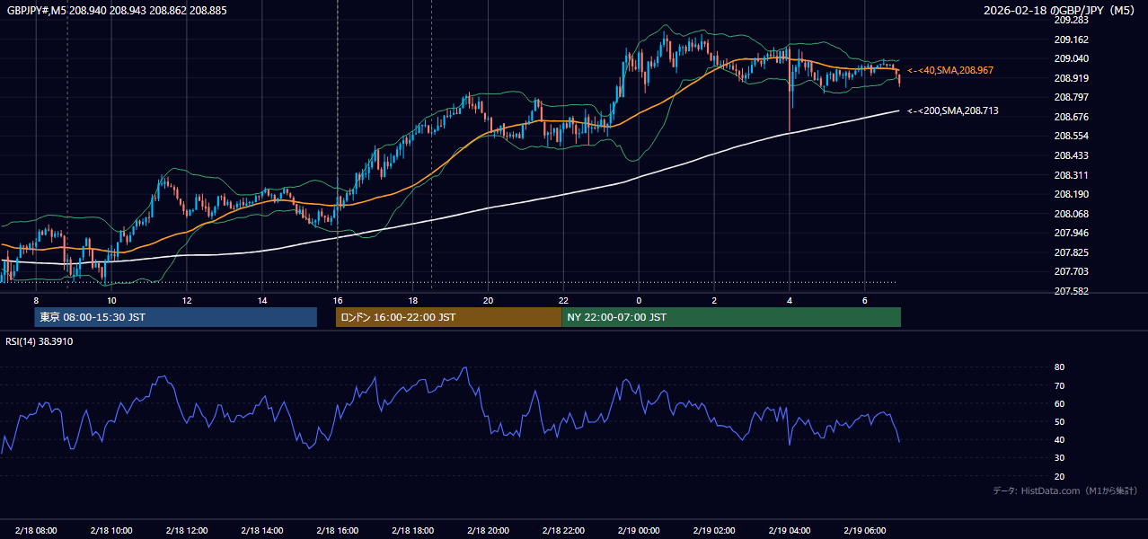Image resolution: width=1148 pixels, height=539 pixels.
Task: Click the 208.311 price axis label
Action: click(1072, 175)
